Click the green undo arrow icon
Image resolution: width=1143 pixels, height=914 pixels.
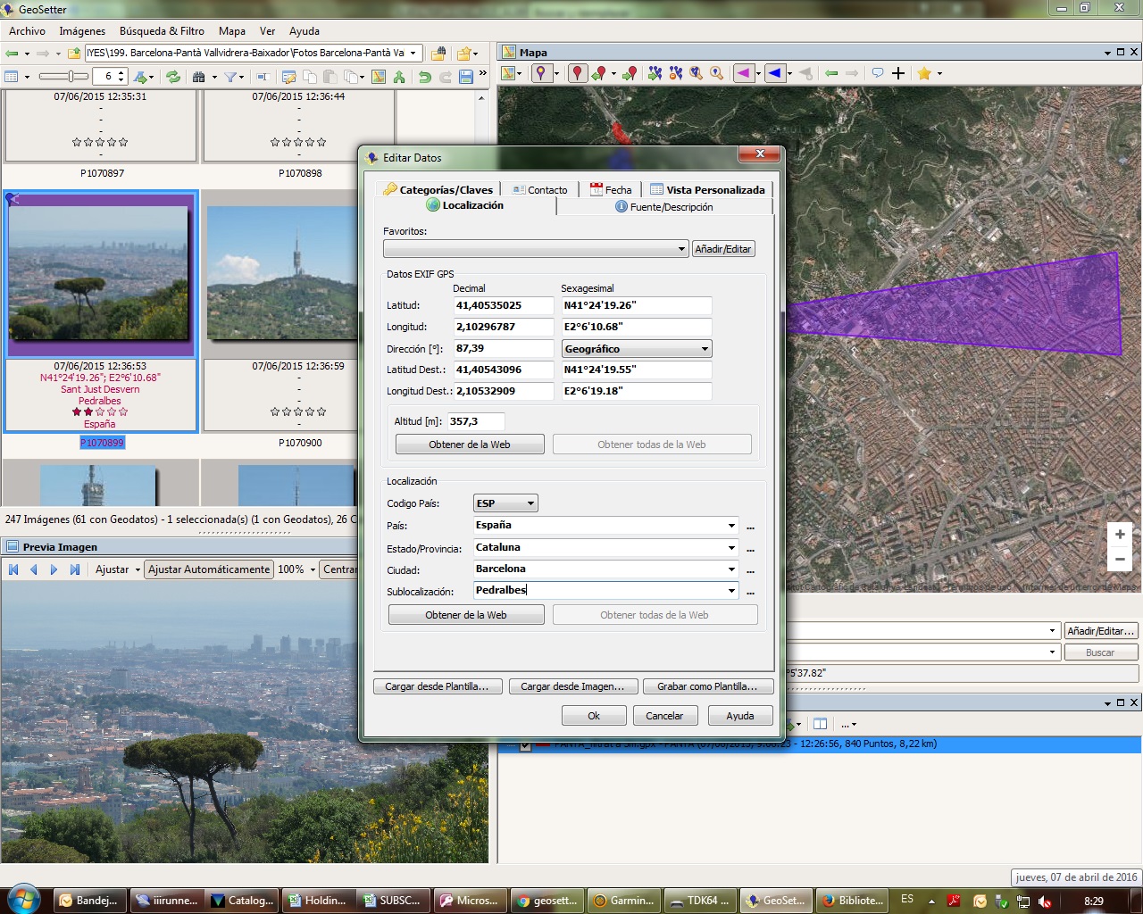click(x=425, y=77)
